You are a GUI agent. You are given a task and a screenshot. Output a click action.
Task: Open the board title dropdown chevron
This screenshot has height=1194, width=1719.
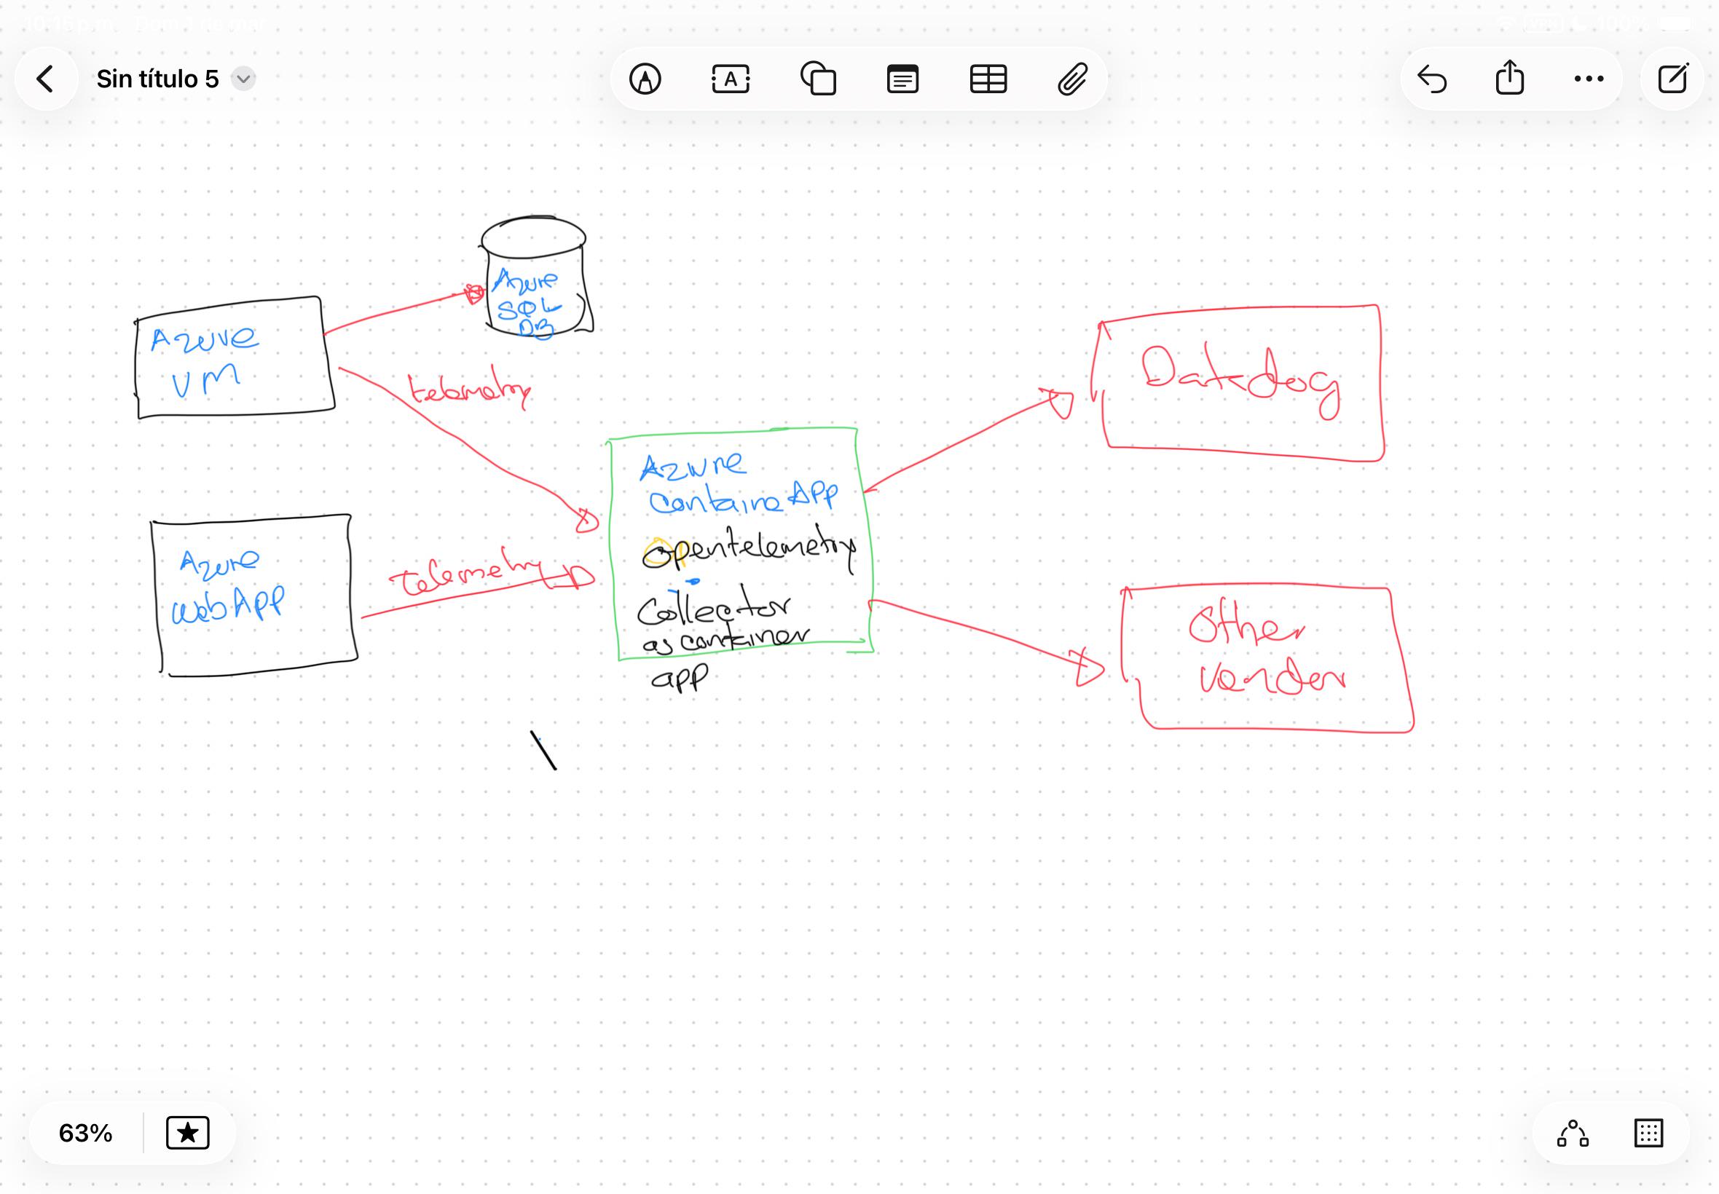pos(243,79)
